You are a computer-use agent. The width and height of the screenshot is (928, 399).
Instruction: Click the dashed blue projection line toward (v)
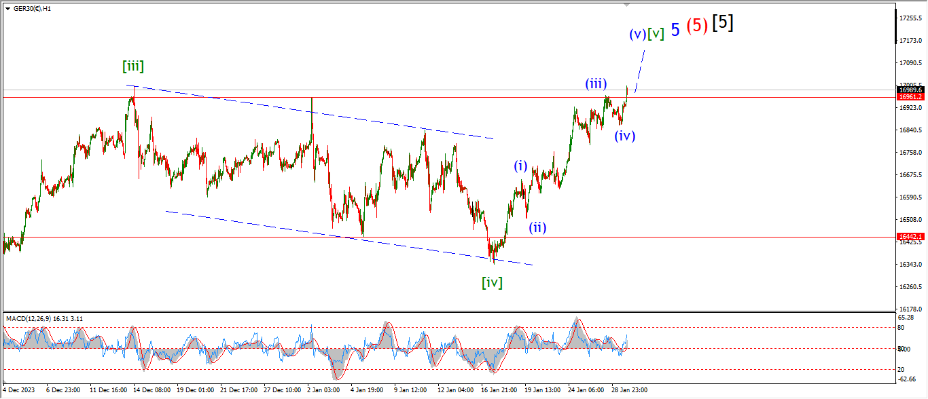tap(639, 71)
